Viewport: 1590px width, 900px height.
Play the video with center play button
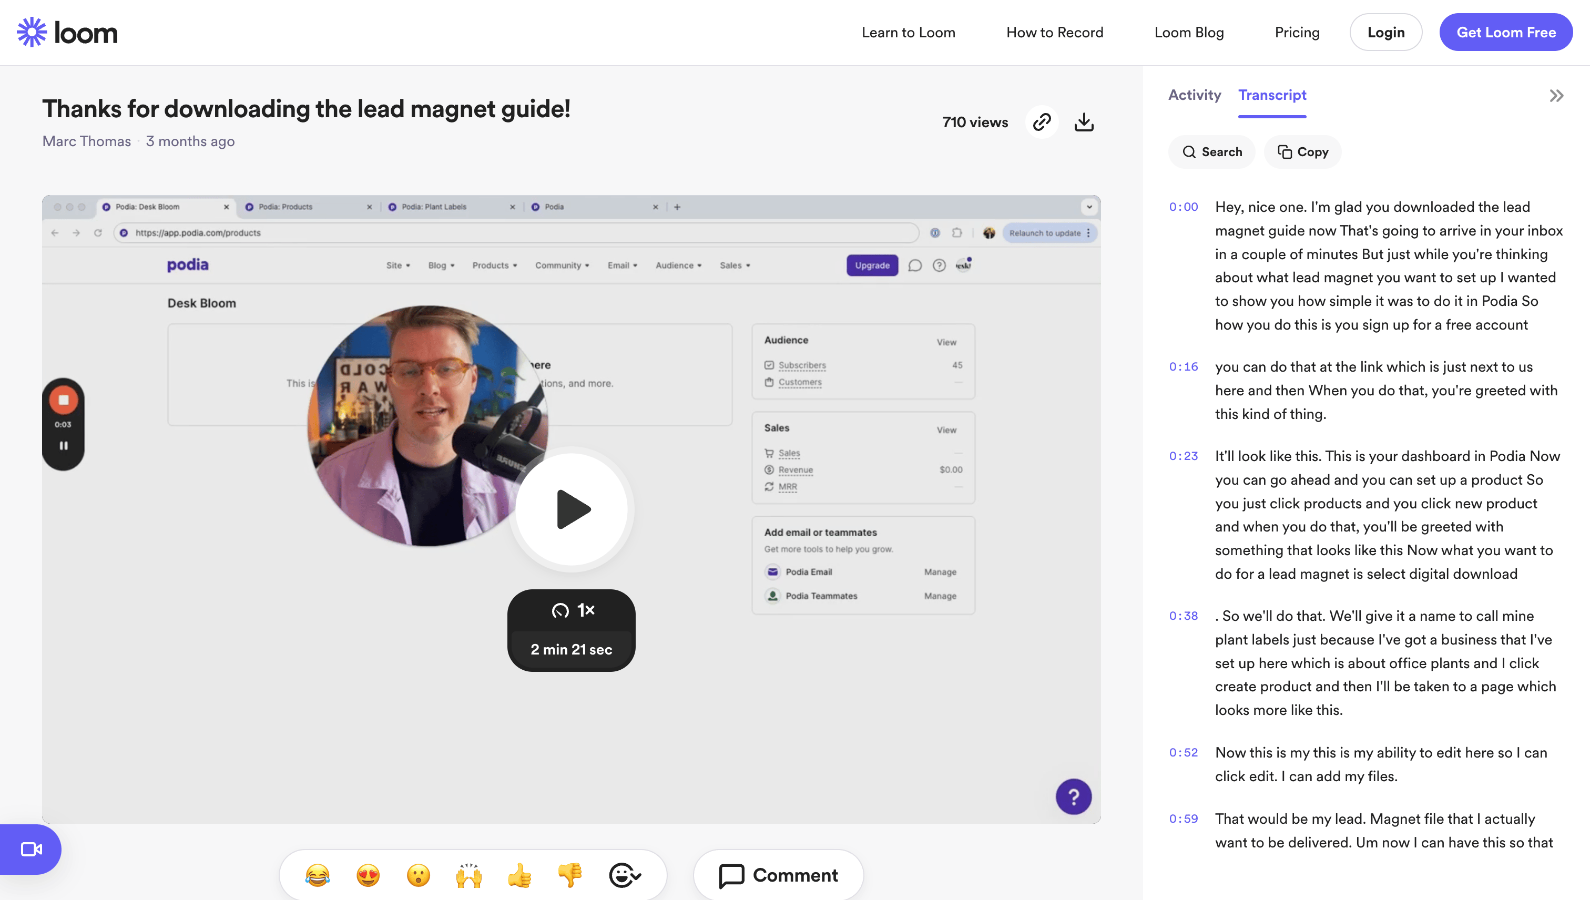click(572, 509)
